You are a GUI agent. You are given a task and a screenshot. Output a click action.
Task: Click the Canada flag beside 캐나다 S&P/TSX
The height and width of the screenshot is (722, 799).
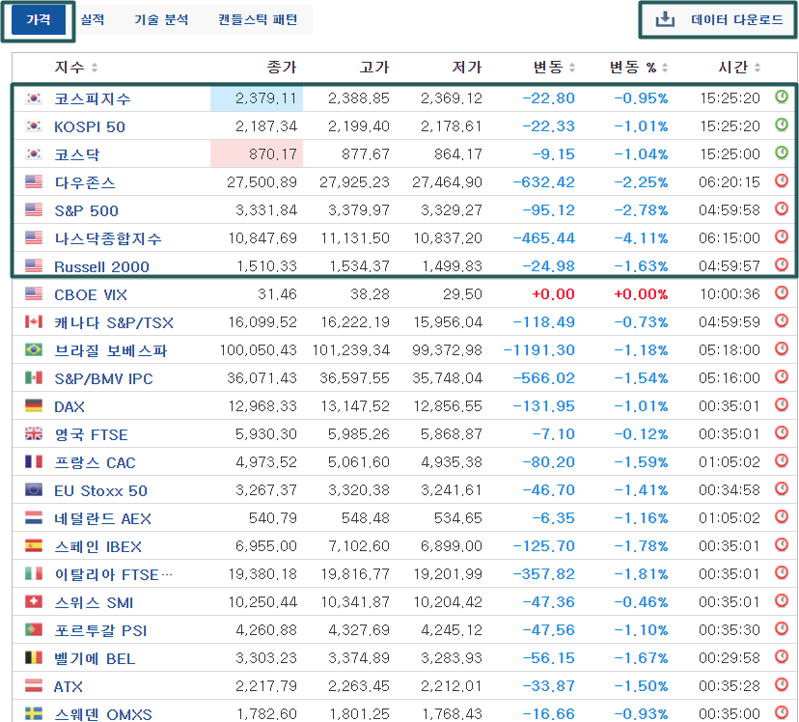click(x=34, y=321)
